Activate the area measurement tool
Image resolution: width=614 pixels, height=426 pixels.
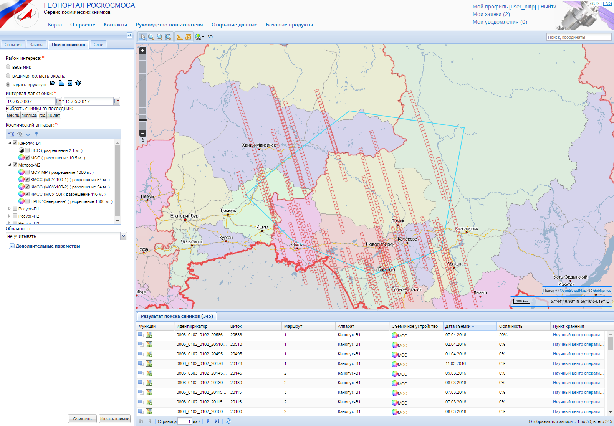(x=188, y=37)
